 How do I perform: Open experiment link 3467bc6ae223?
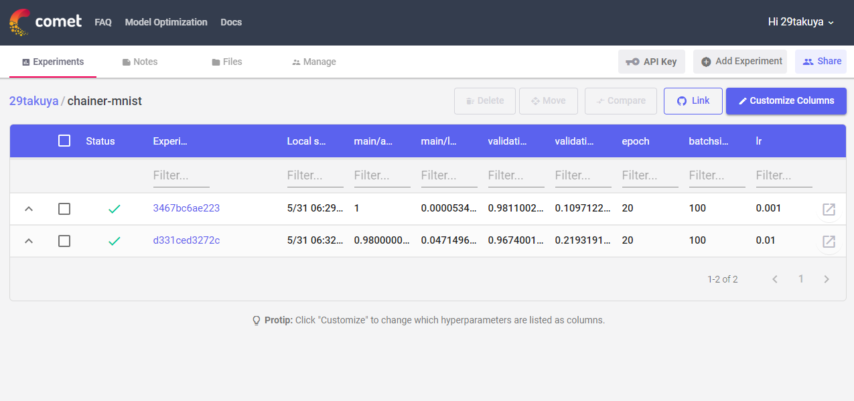(187, 208)
